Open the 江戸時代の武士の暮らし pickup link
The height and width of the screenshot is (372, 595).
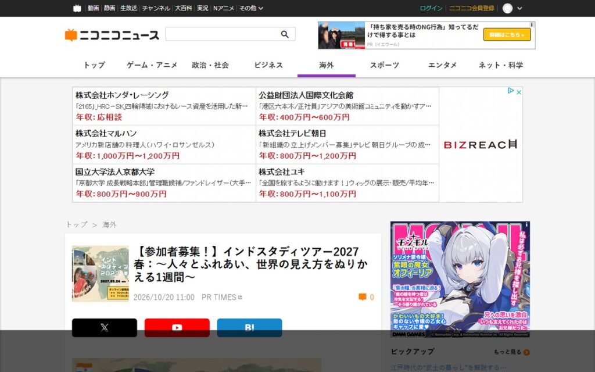tap(448, 367)
